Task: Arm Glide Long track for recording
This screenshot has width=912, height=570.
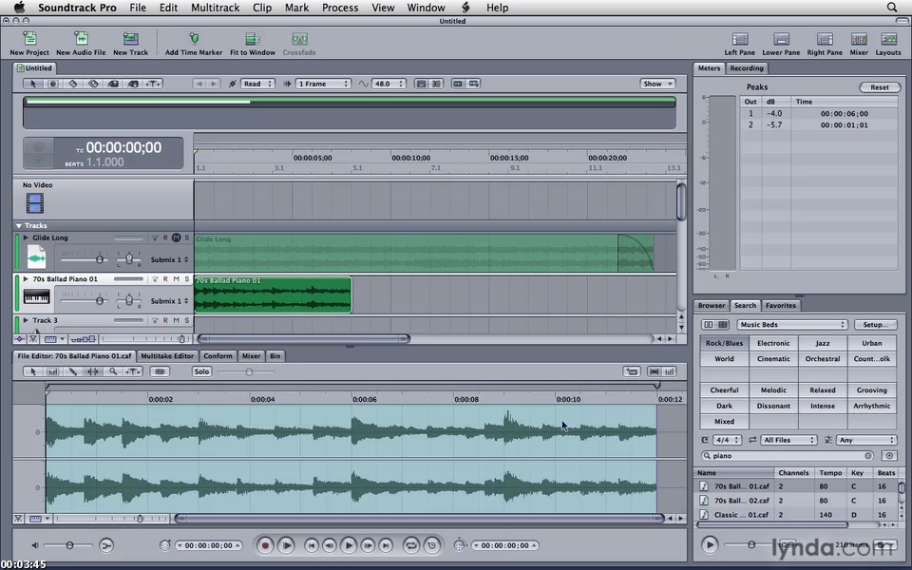Action: click(x=165, y=237)
